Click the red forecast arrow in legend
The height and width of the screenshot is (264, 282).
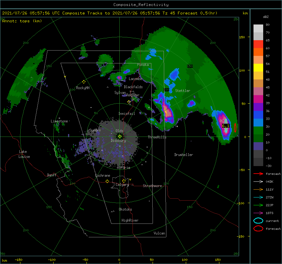pos(258,174)
